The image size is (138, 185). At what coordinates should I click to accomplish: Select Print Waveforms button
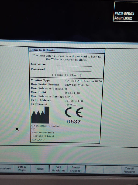point(58,169)
